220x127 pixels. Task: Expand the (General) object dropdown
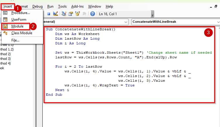(126, 22)
